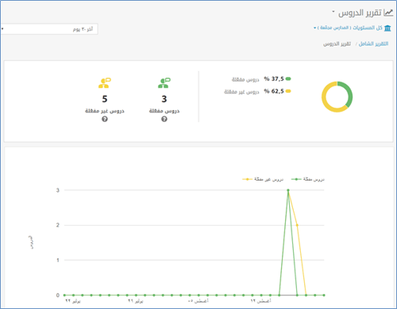Click the 37,5 % percentage value

click(x=274, y=78)
